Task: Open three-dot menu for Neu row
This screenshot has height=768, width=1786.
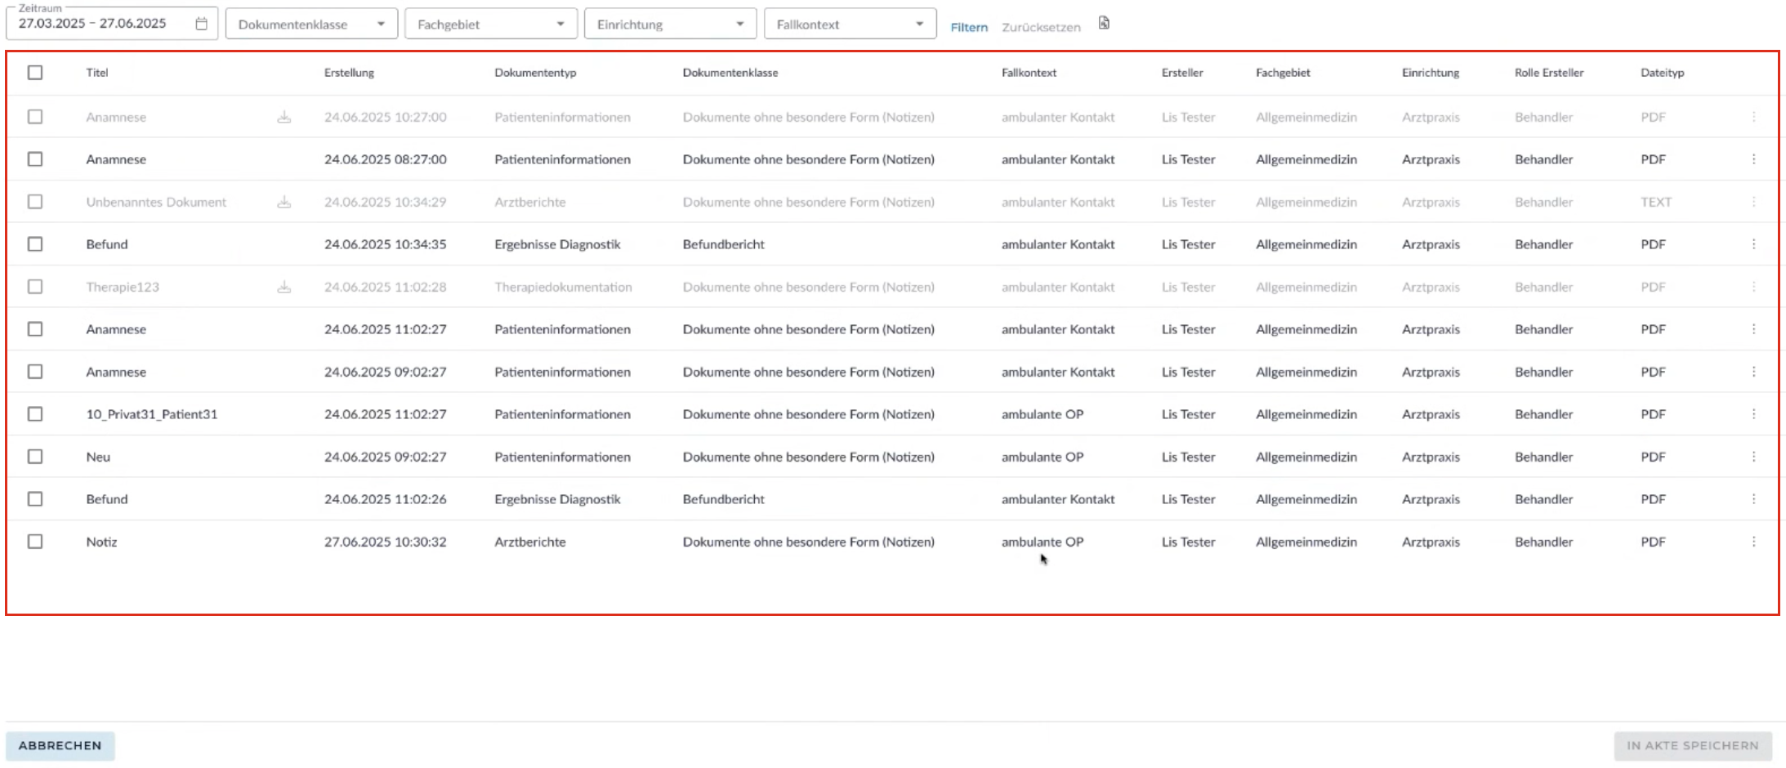Action: (x=1753, y=457)
